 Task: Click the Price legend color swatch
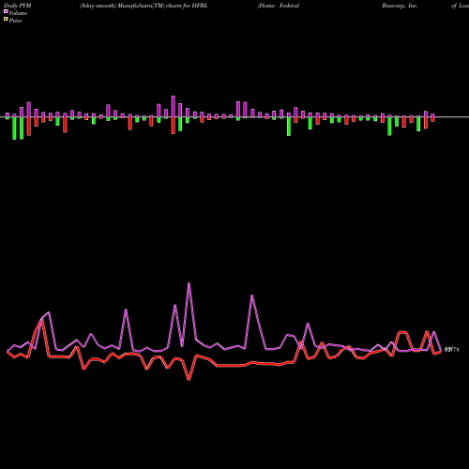tap(6, 20)
